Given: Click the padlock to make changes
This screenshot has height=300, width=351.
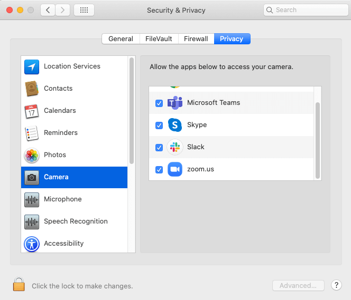Looking at the screenshot, I should [x=19, y=284].
